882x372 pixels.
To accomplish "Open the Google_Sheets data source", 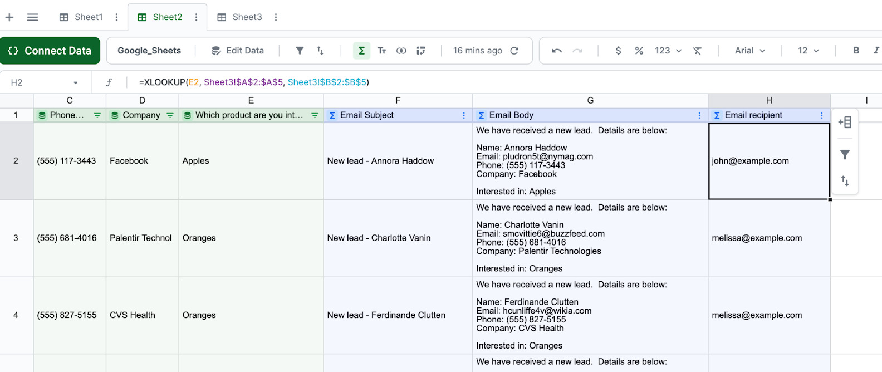I will tap(149, 51).
